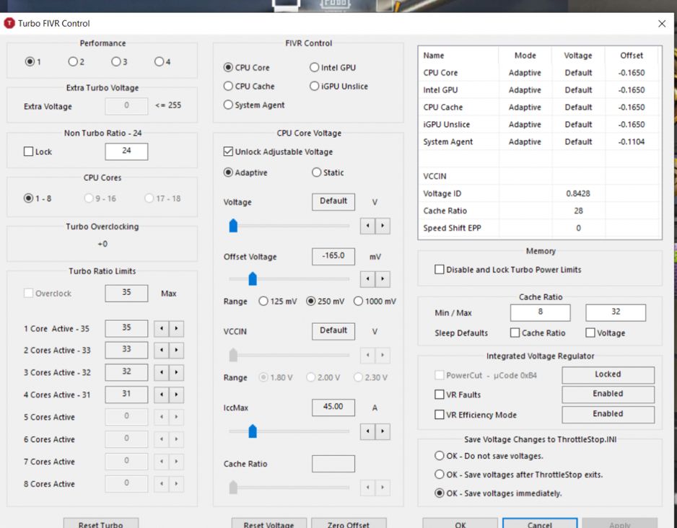Decrease IccMax with left arrow
677x528 pixels.
pyautogui.click(x=367, y=431)
